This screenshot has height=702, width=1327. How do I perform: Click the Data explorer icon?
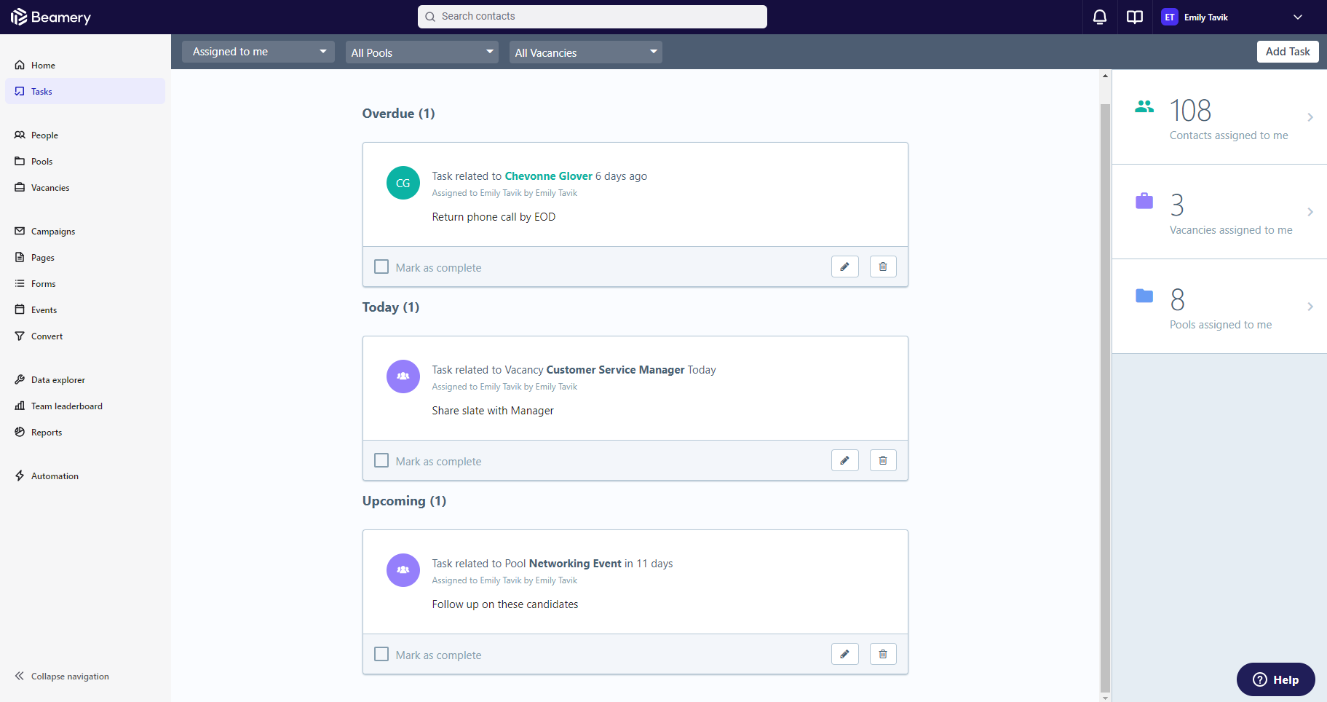[20, 379]
